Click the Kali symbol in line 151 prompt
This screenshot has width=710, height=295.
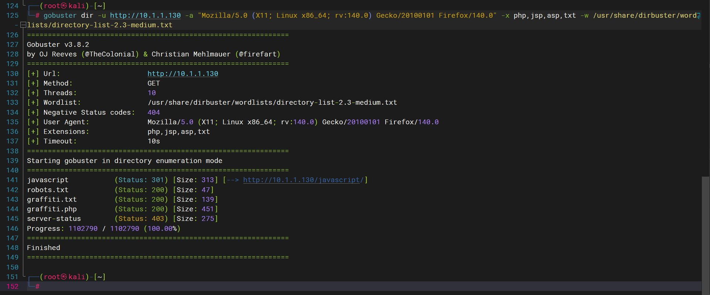tap(64, 277)
